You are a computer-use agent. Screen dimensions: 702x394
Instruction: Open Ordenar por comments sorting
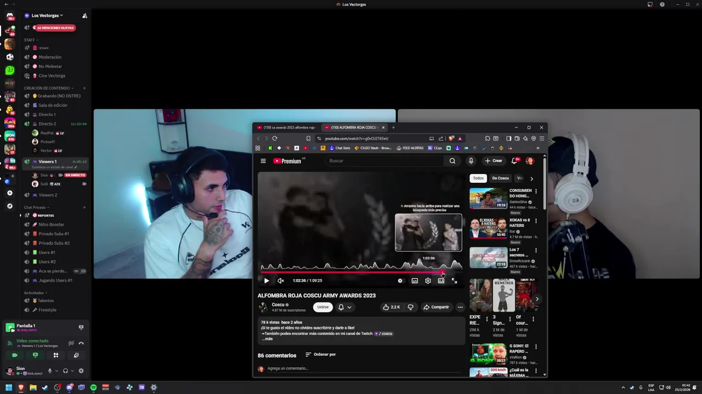[320, 355]
